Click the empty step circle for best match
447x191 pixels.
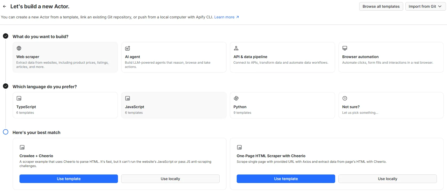point(6,132)
